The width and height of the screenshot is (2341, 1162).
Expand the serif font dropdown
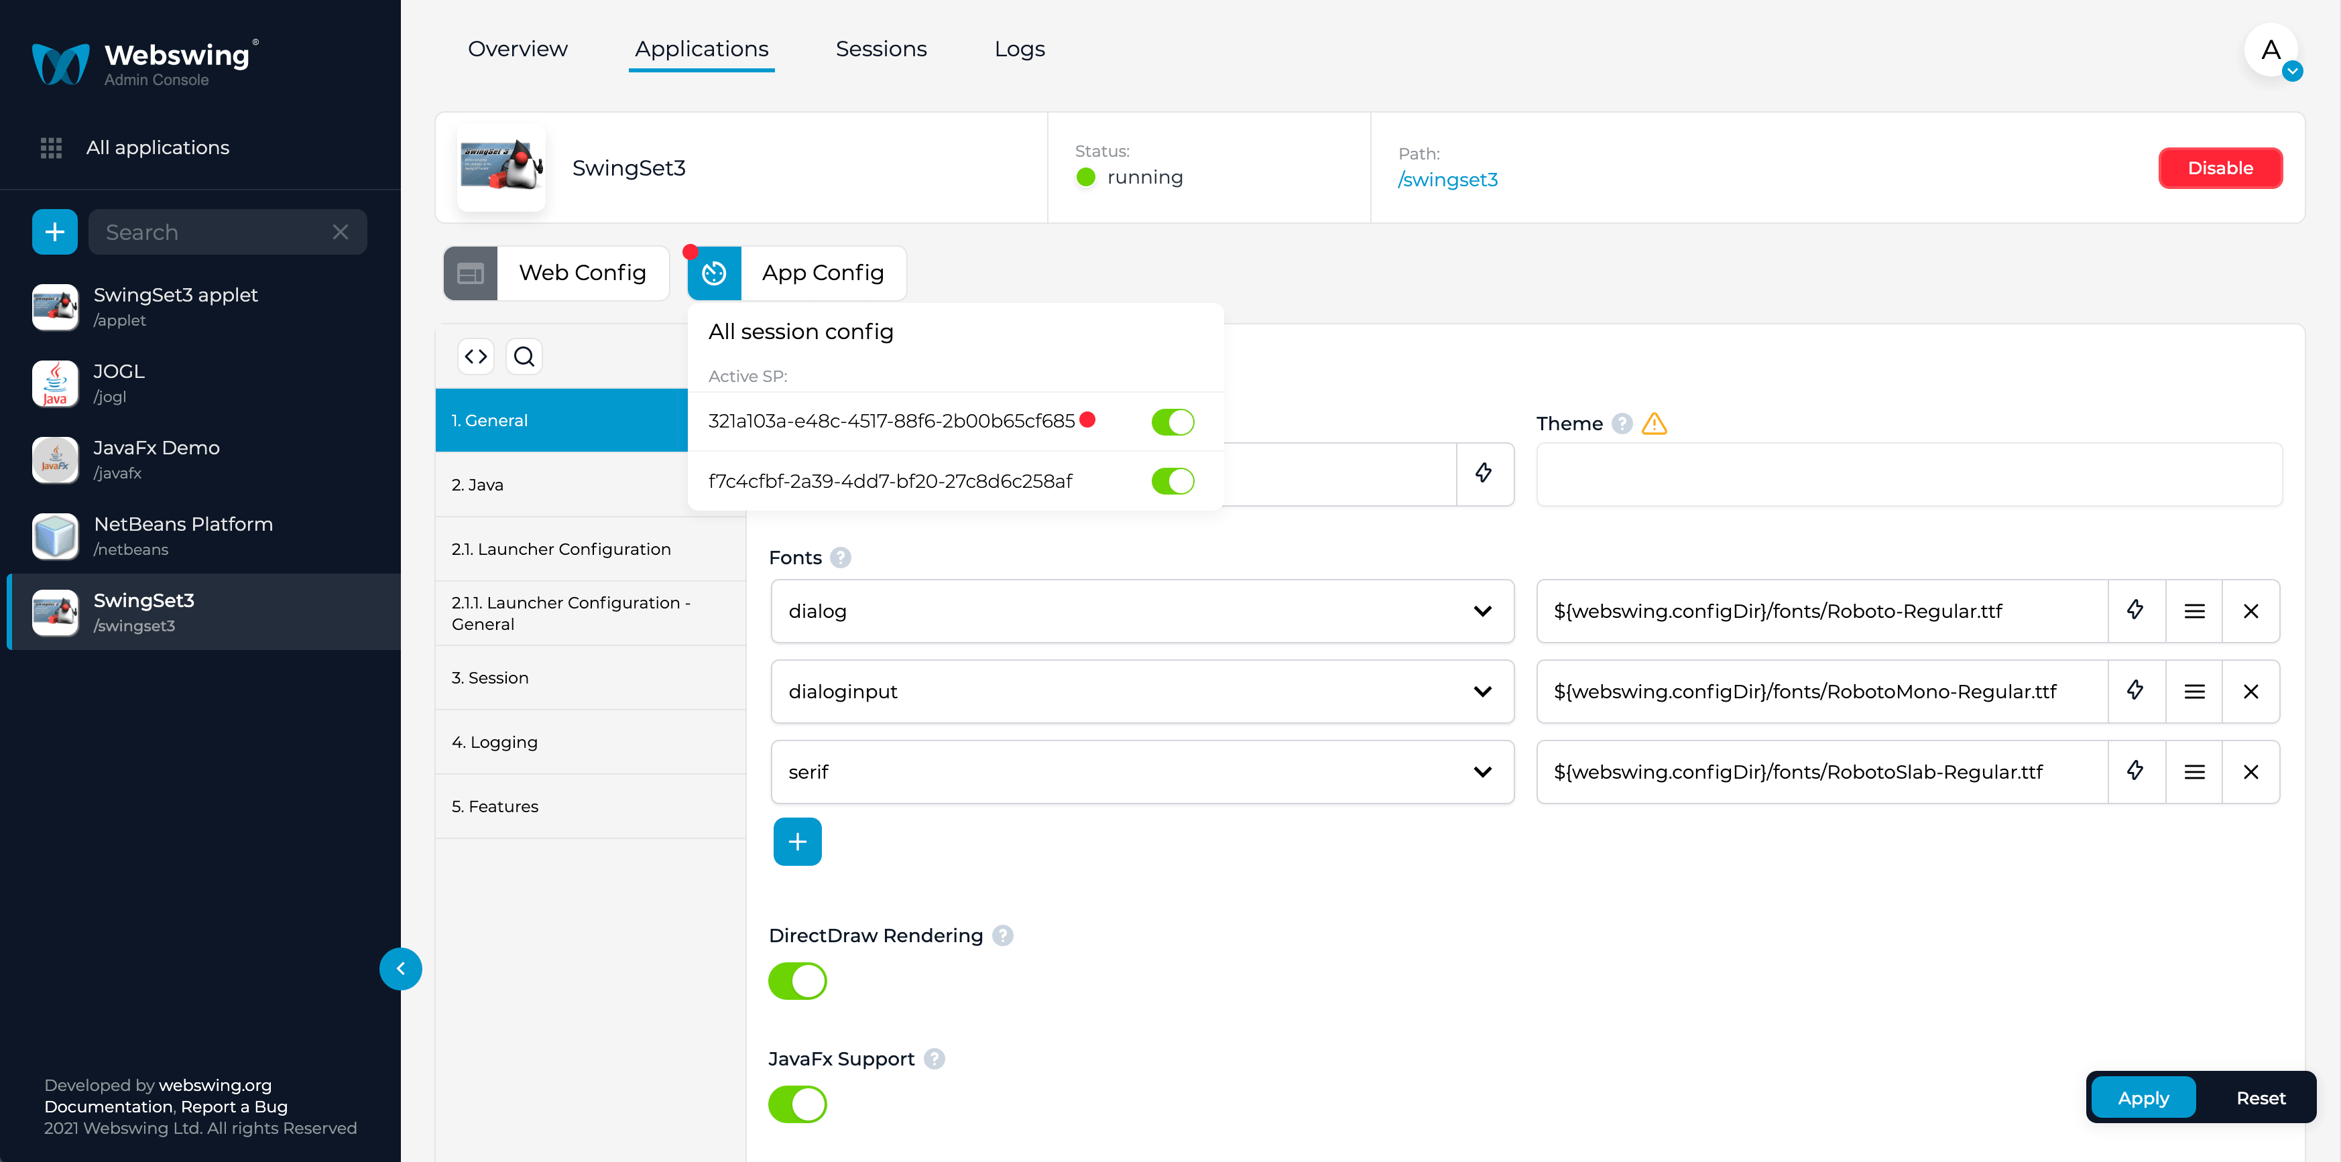1142,771
